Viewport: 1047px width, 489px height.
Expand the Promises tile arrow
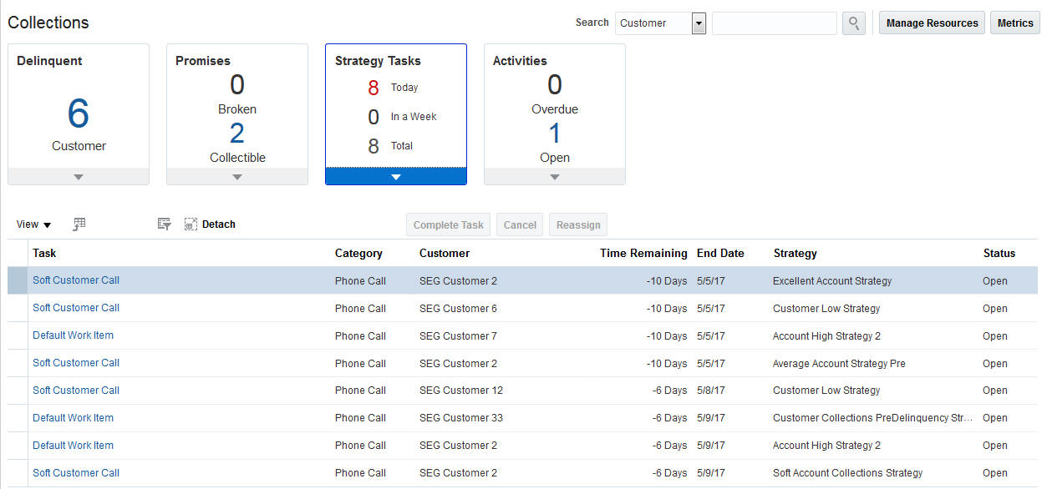click(x=237, y=177)
